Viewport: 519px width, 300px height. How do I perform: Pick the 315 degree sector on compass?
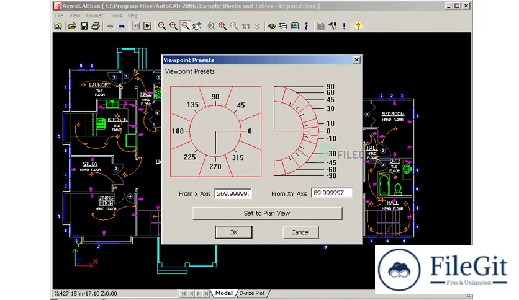(x=238, y=157)
